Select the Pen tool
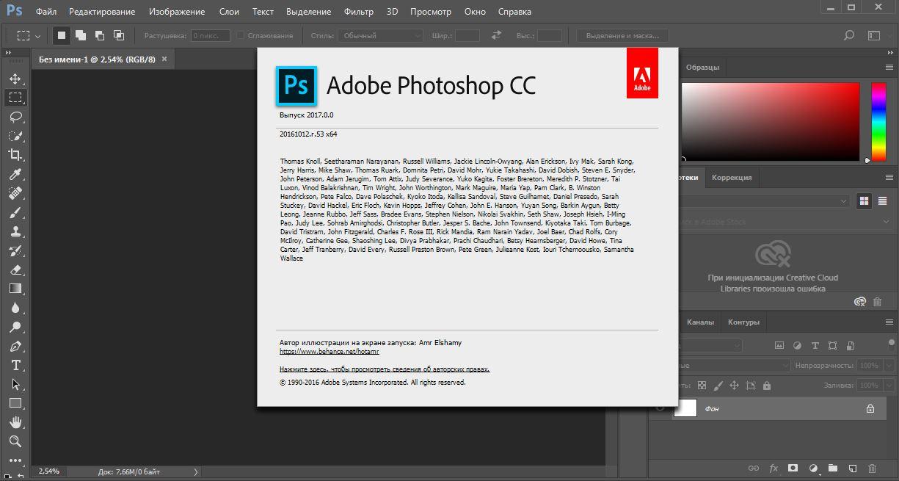 click(15, 346)
